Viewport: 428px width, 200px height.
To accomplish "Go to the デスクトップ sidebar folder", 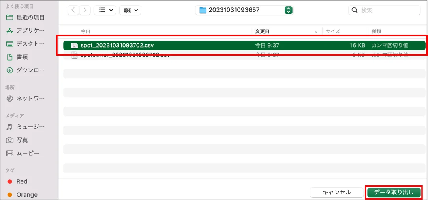I will [25, 44].
